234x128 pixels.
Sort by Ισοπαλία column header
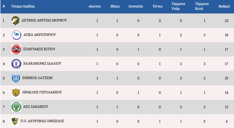tap(136, 6)
